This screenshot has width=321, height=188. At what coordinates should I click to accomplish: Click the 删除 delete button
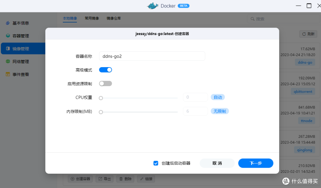pyautogui.click(x=125, y=179)
